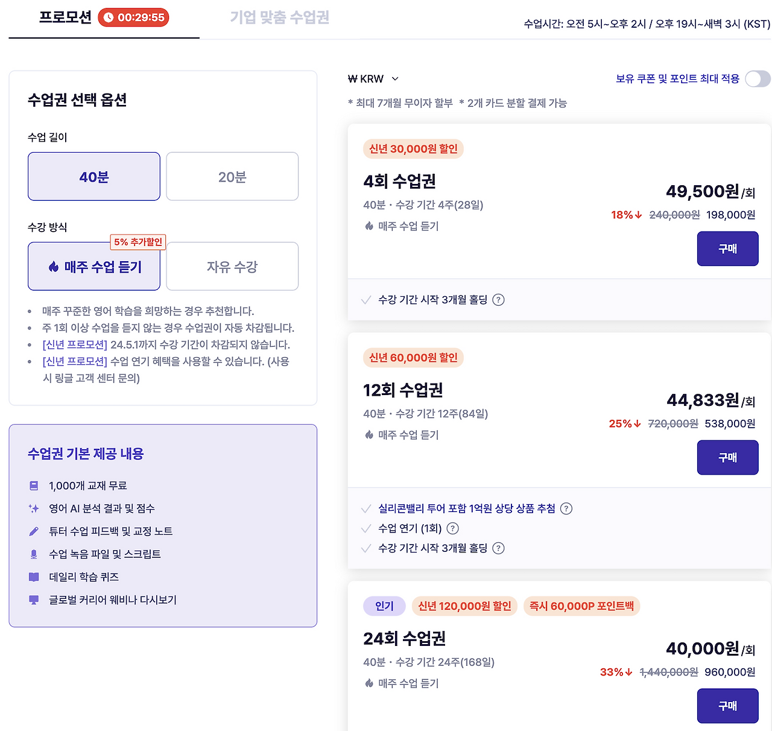Select the 20분 lesson length option
This screenshot has width=772, height=731.
click(232, 176)
